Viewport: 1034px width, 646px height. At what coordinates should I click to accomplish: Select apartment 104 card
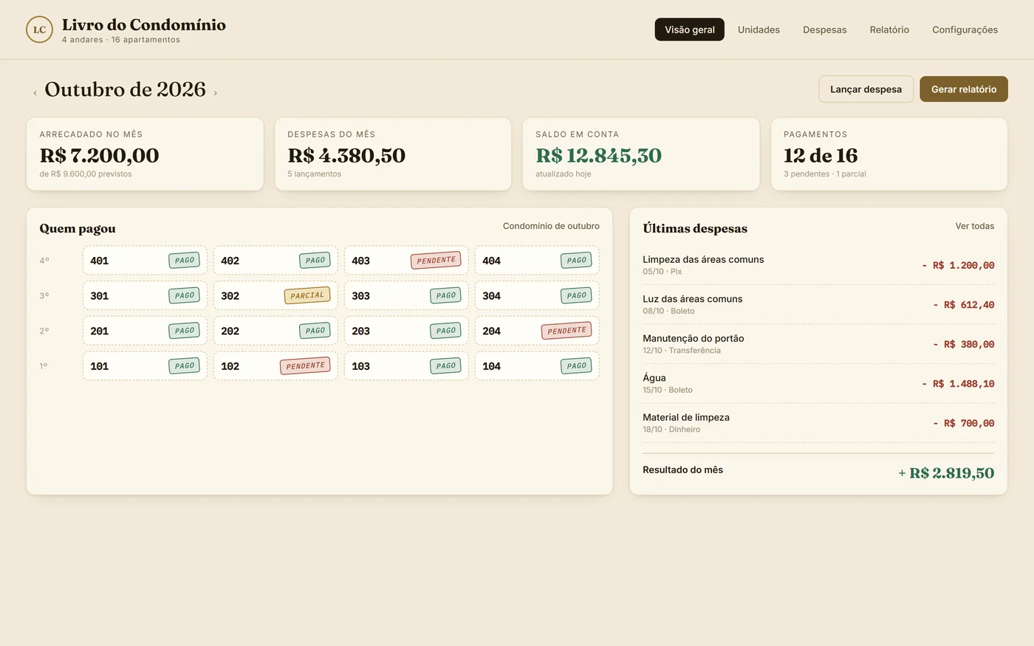click(537, 366)
